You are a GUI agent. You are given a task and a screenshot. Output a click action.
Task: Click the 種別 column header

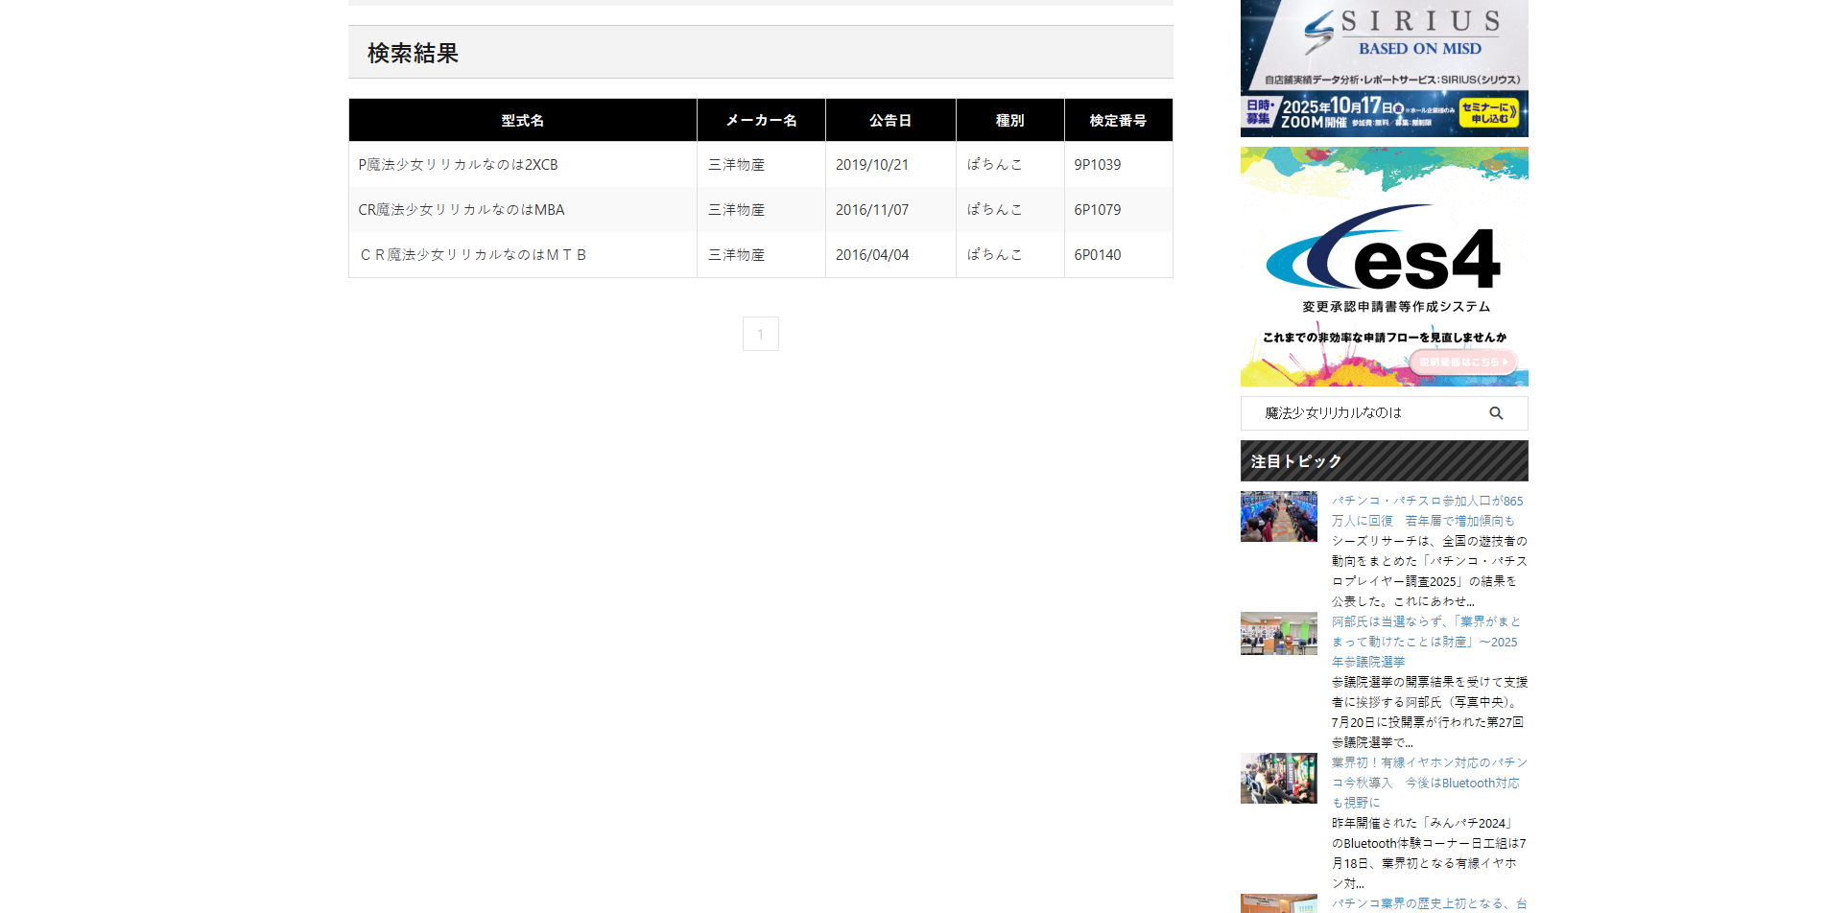point(1010,120)
